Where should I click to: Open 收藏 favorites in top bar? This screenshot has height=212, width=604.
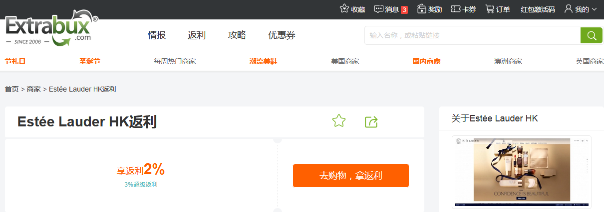[352, 9]
